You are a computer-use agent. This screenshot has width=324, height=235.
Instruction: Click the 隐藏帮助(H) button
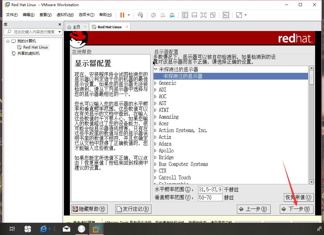pyautogui.click(x=90, y=209)
